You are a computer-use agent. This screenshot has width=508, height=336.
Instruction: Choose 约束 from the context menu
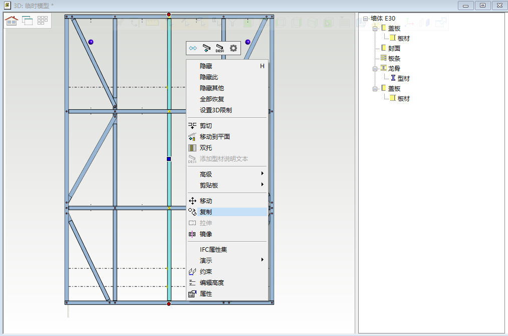tap(227, 272)
